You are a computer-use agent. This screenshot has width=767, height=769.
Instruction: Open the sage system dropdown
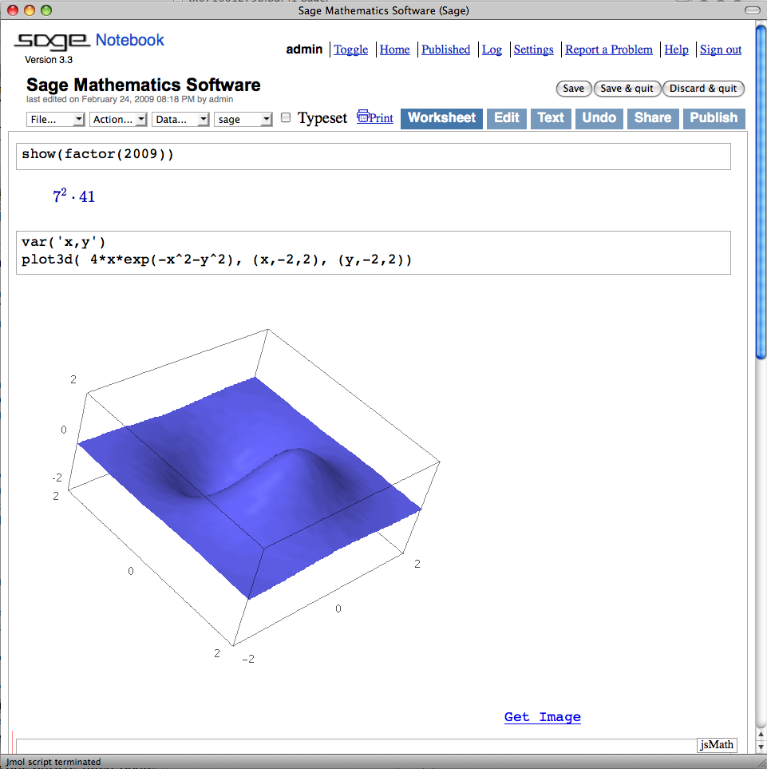click(243, 120)
